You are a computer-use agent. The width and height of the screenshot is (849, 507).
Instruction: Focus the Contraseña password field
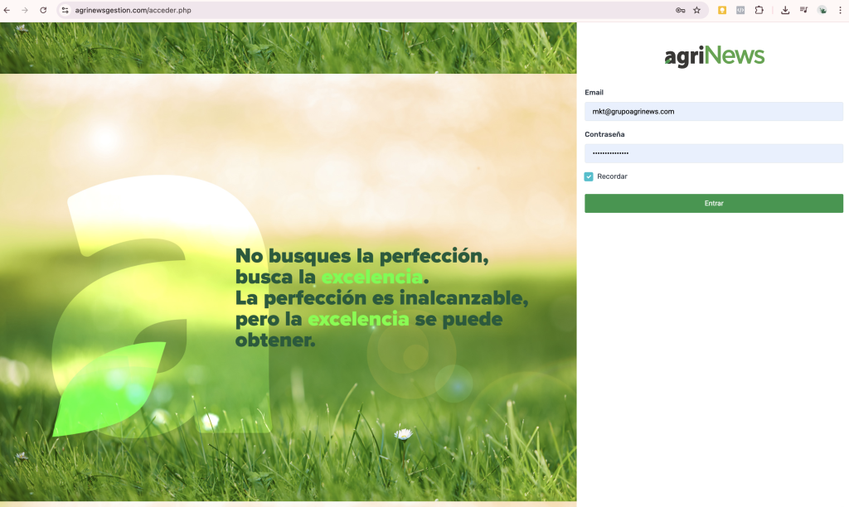pos(713,153)
